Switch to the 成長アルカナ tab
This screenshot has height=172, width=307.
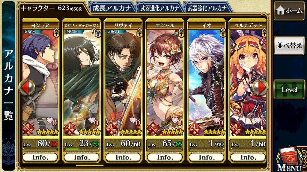(112, 8)
